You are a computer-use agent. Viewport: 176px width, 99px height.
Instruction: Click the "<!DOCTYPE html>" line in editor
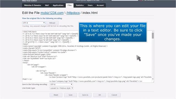point(30,32)
